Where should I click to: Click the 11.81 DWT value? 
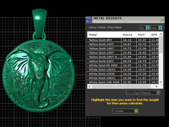[142, 78]
